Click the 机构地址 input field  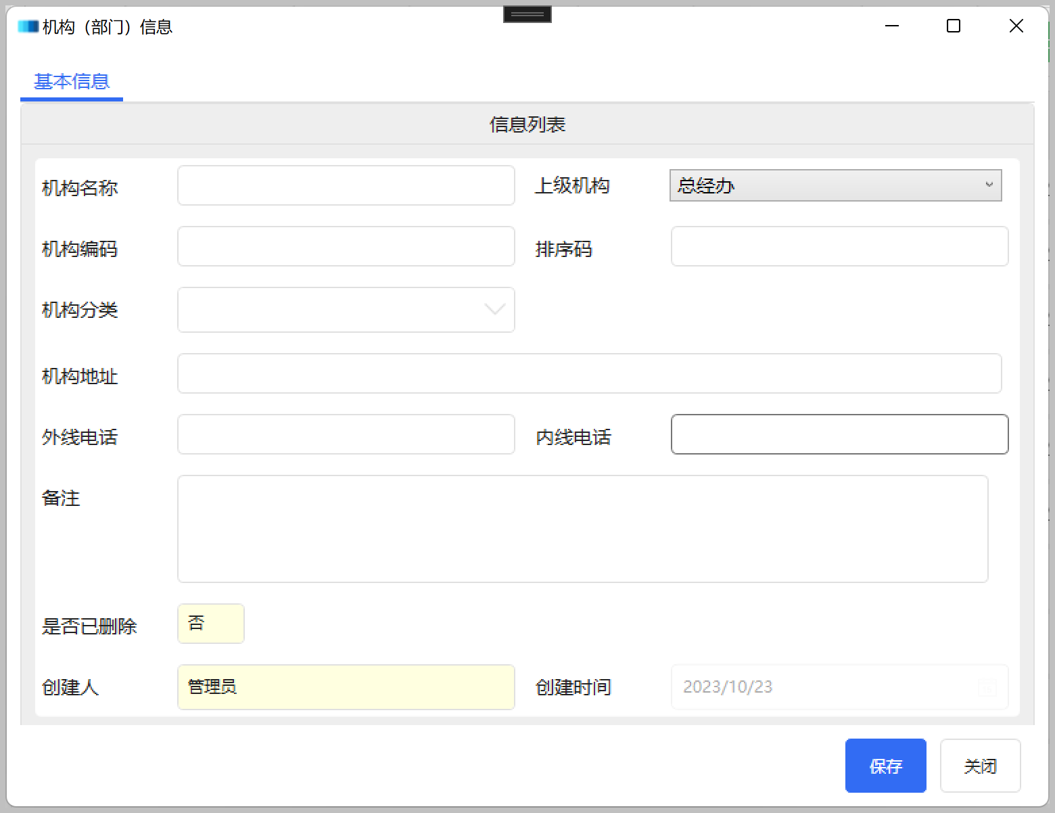click(590, 373)
